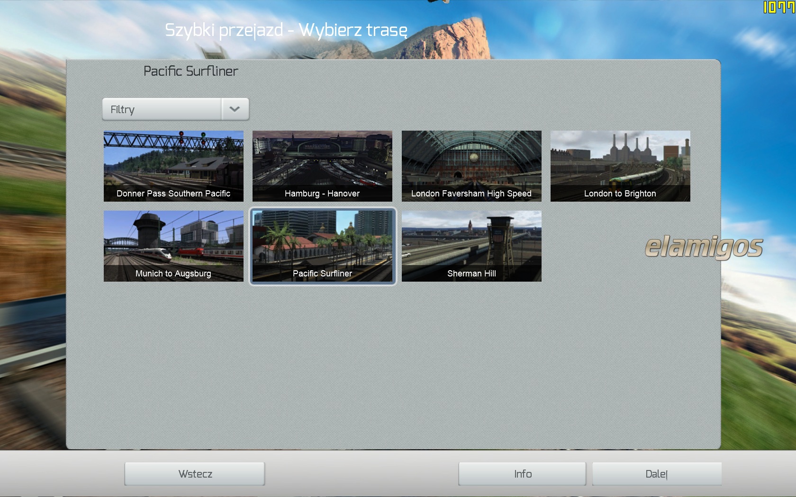Select the Donner Pass Southern Pacific route thumbnail
796x497 pixels.
[x=173, y=166]
